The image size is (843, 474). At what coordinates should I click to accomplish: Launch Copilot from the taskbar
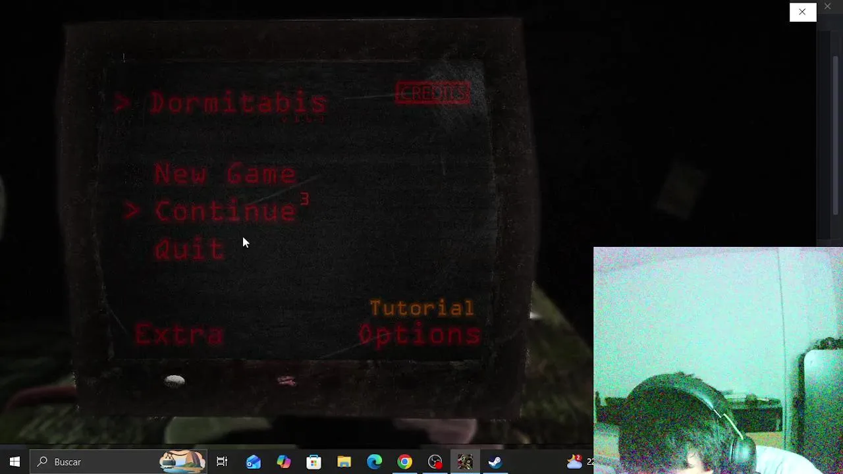coord(284,462)
